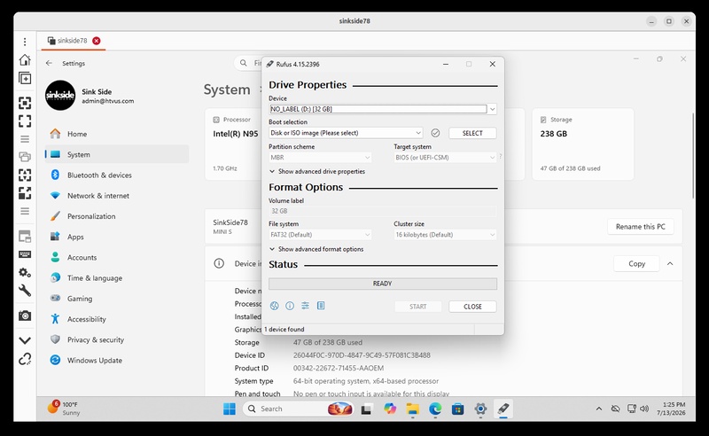Image resolution: width=709 pixels, height=436 pixels.
Task: Close the sinkside78 session tab red X
Action: (97, 41)
